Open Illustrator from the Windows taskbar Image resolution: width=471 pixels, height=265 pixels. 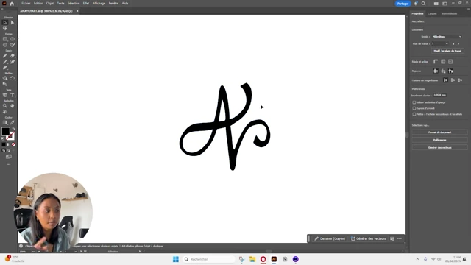[274, 259]
